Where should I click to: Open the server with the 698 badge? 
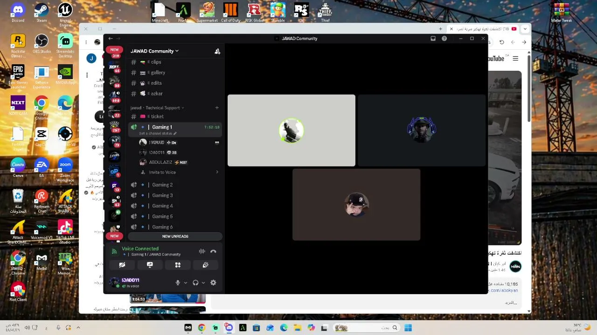point(114,97)
